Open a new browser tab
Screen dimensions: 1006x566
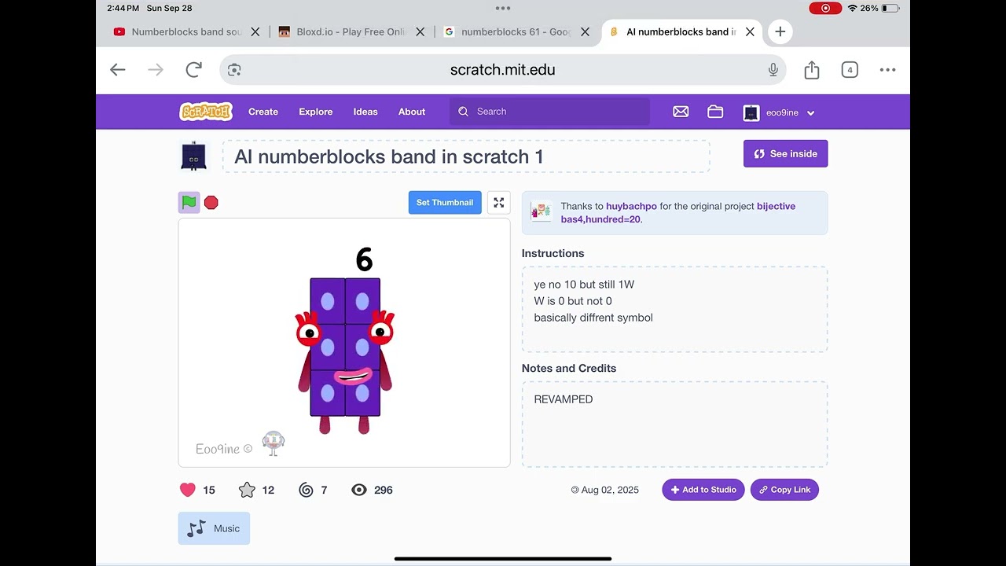(780, 31)
